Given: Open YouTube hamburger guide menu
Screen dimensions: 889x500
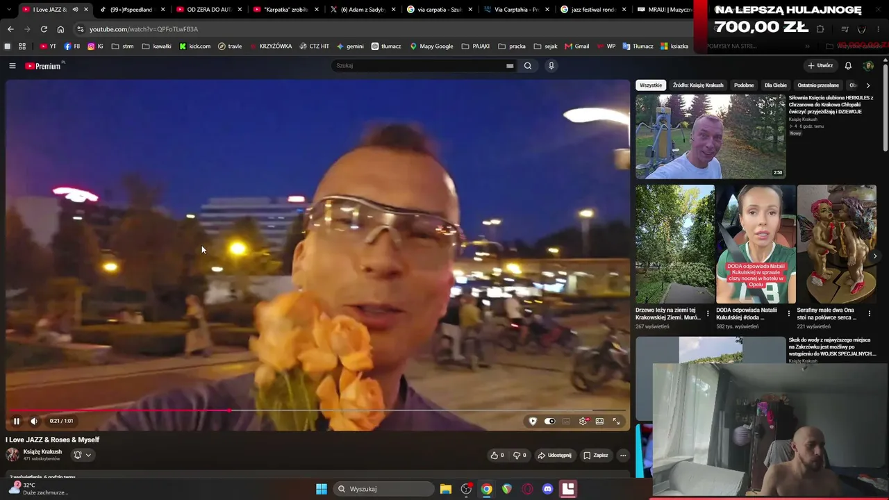Looking at the screenshot, I should pos(13,66).
